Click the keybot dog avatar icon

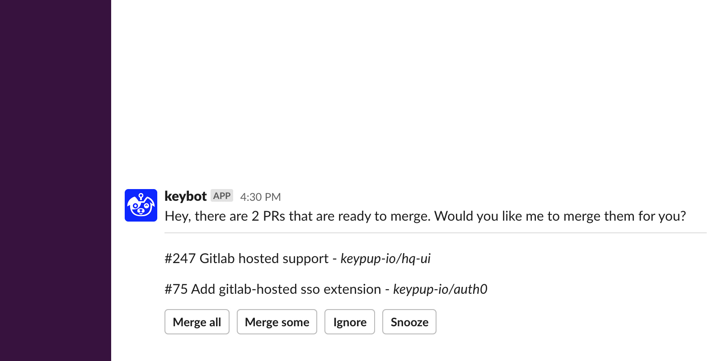coord(141,205)
